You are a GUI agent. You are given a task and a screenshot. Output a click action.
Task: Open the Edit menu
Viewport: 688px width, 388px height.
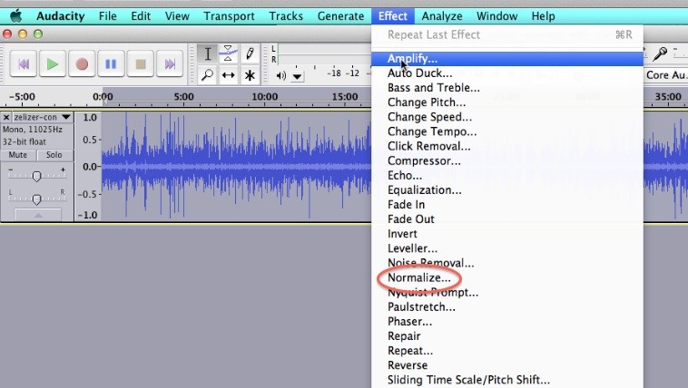click(141, 16)
